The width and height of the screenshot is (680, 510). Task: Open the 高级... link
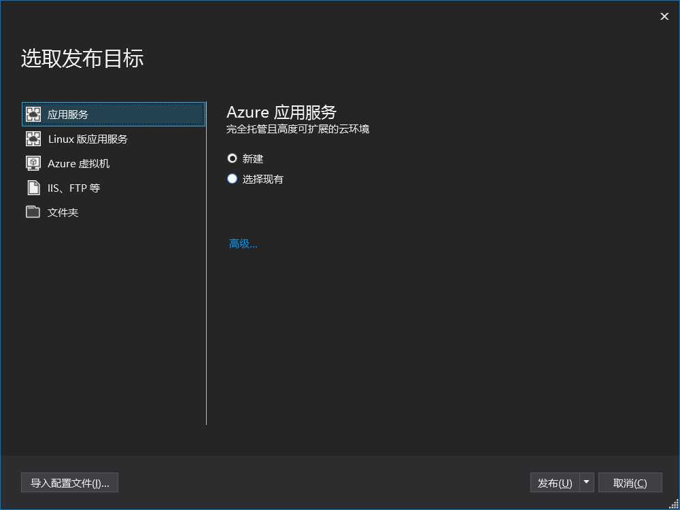pyautogui.click(x=243, y=244)
